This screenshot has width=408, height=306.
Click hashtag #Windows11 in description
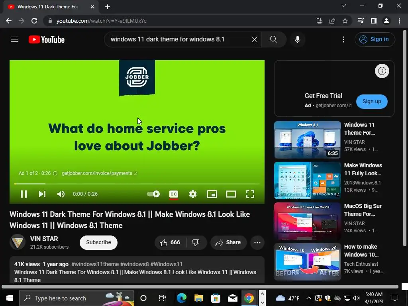[166, 264]
